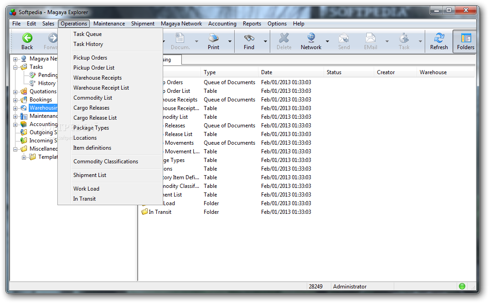Screen dimensions: 489x303
Task: Click the Delete X icon
Action: pyautogui.click(x=284, y=38)
